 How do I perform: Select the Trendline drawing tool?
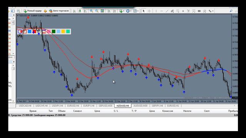click(x=167, y=11)
